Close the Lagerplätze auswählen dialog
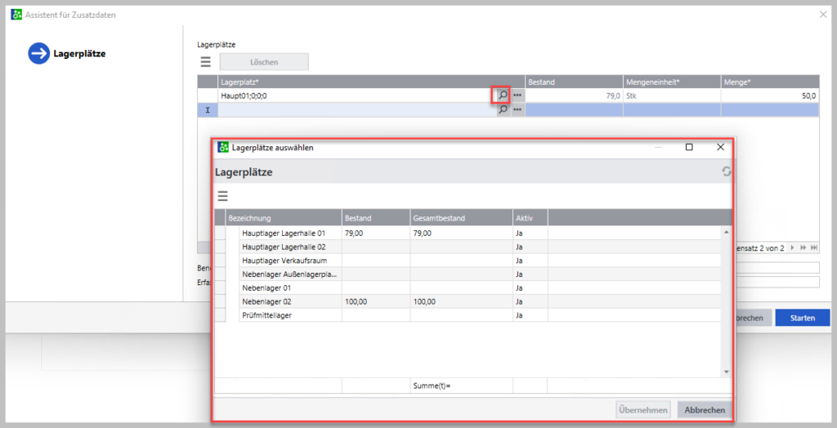Viewport: 837px width, 428px height. coord(720,147)
